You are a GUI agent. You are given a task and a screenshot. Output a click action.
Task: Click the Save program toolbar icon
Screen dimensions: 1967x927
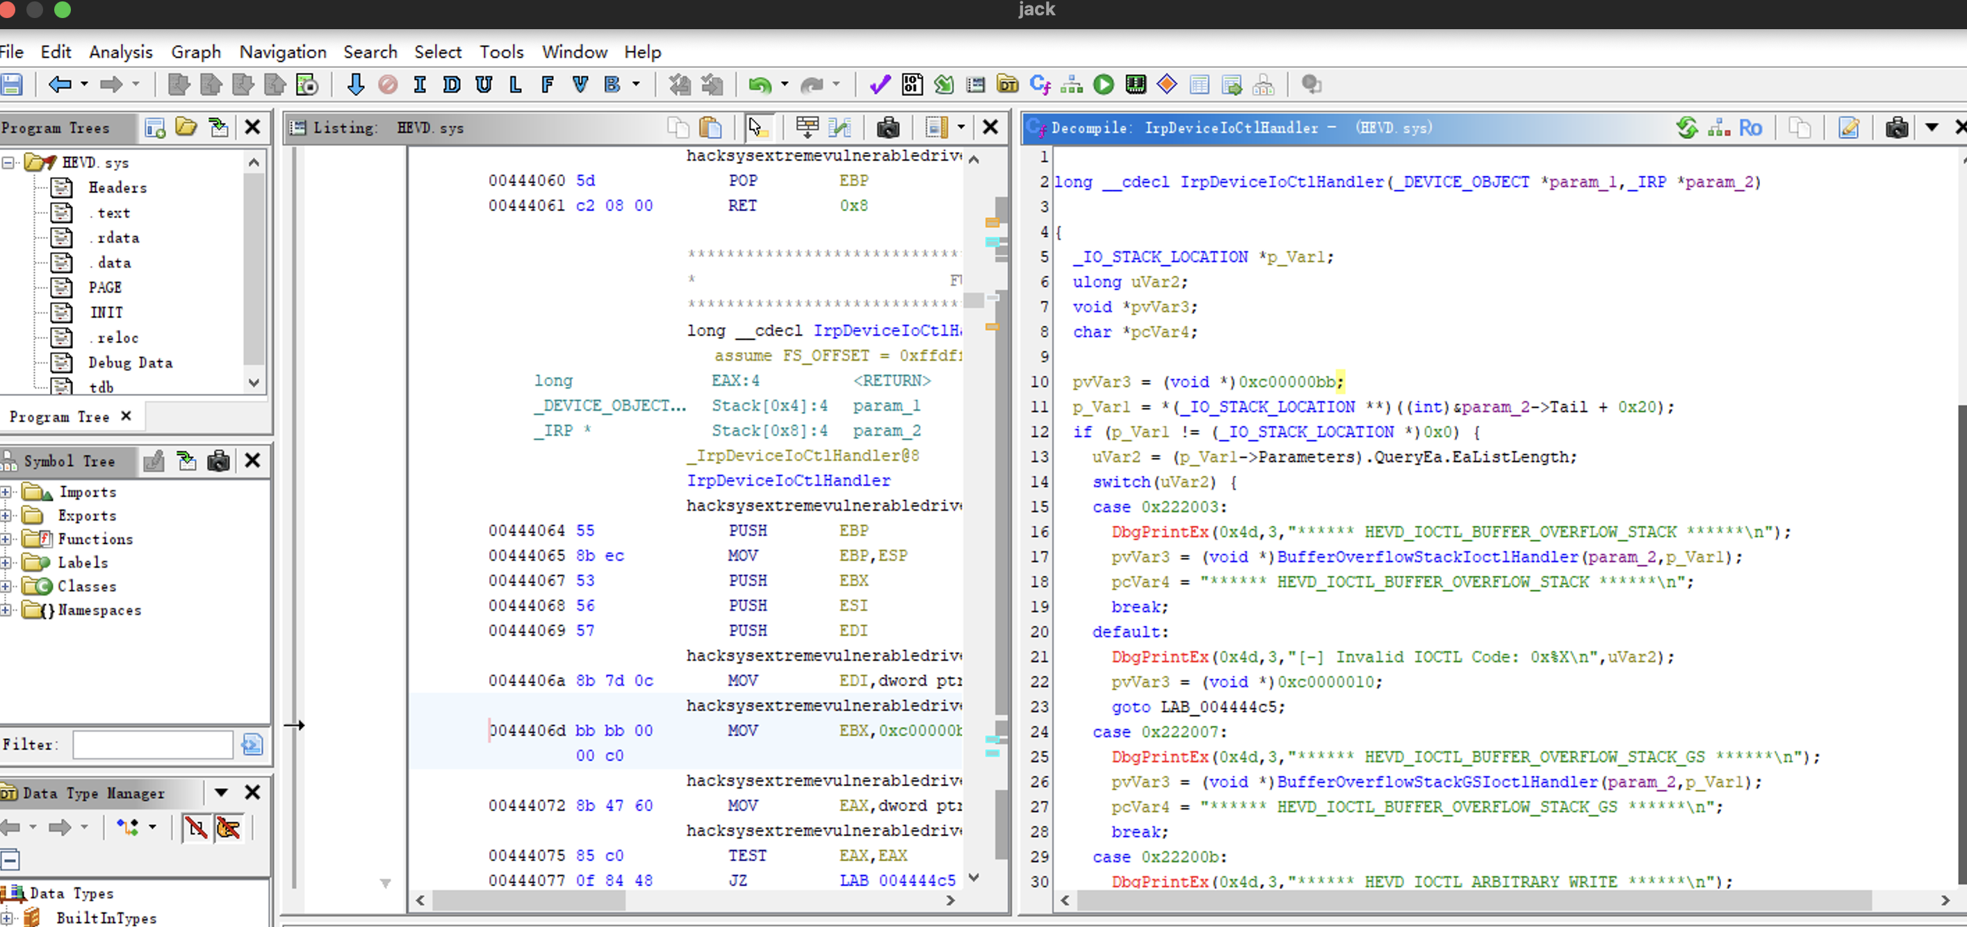10,84
